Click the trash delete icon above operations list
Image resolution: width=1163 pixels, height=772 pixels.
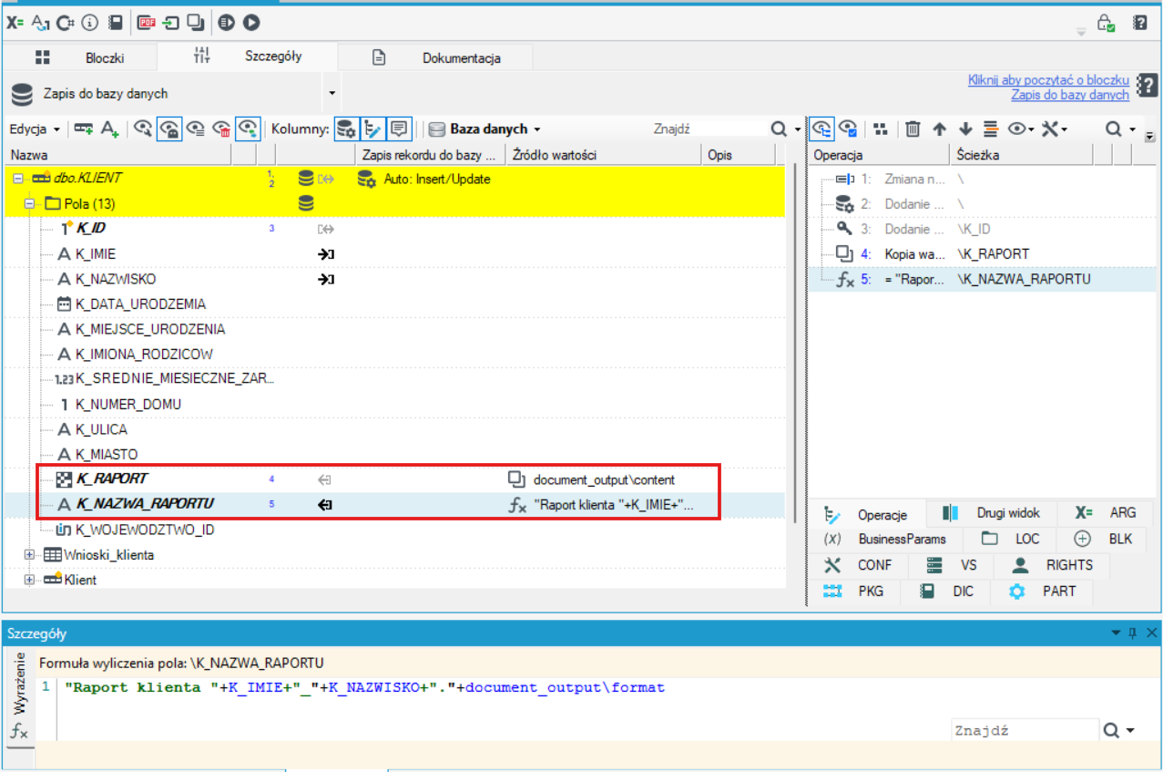(913, 129)
